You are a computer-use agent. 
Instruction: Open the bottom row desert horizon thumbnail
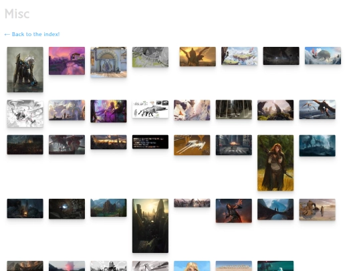point(234,266)
